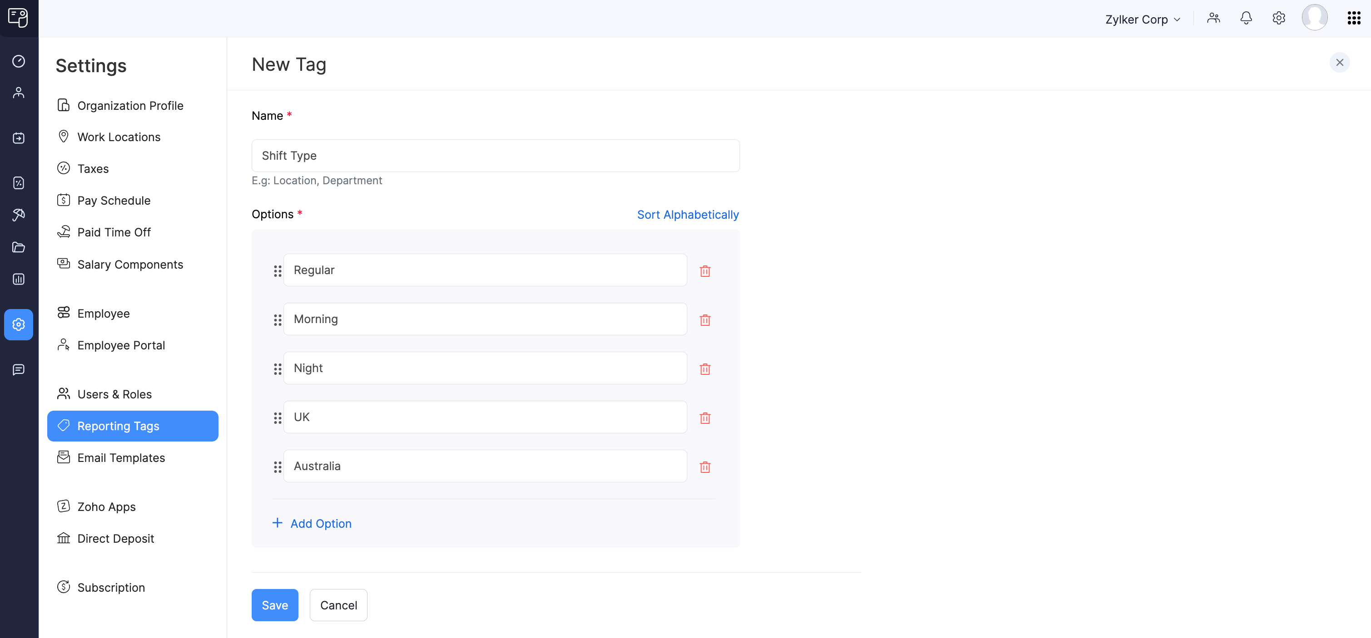Viewport: 1371px width, 638px height.
Task: Focus the Name field Shift Type
Action: [x=496, y=156]
